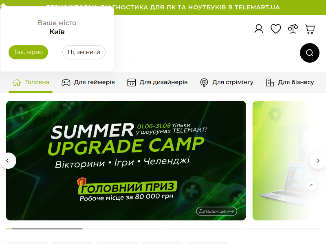Open the Для дизайнерів tab

pyautogui.click(x=157, y=83)
